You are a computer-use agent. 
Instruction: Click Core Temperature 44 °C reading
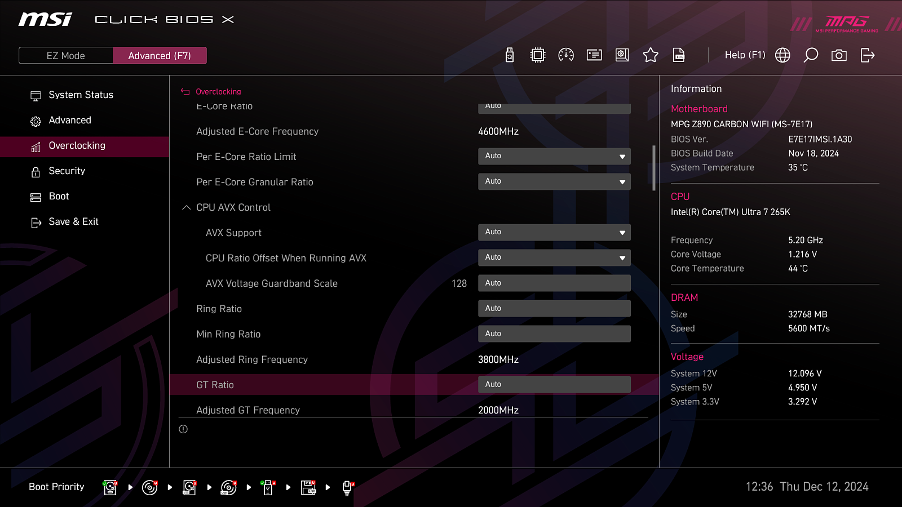[798, 268]
